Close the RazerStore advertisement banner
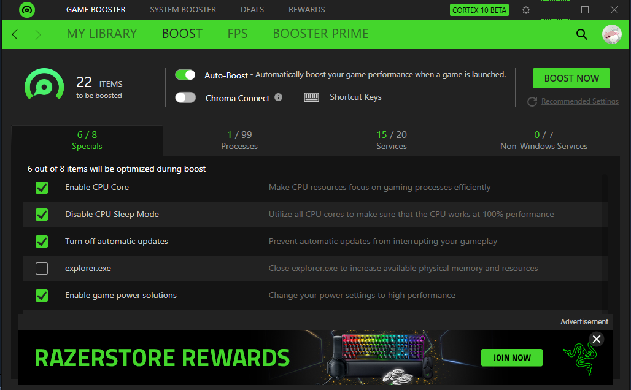This screenshot has width=631, height=390. pos(597,339)
